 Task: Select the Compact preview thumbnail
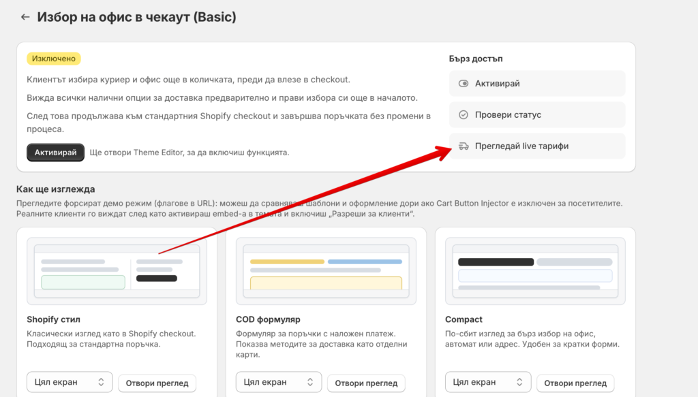point(535,271)
